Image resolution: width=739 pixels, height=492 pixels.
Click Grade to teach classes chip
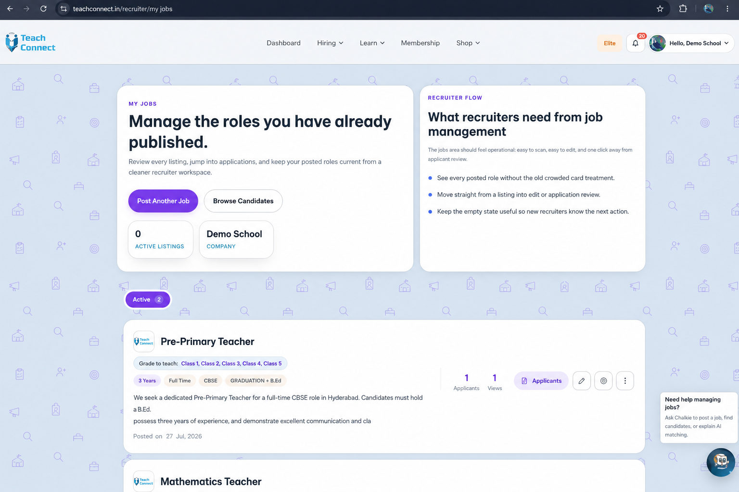point(210,363)
